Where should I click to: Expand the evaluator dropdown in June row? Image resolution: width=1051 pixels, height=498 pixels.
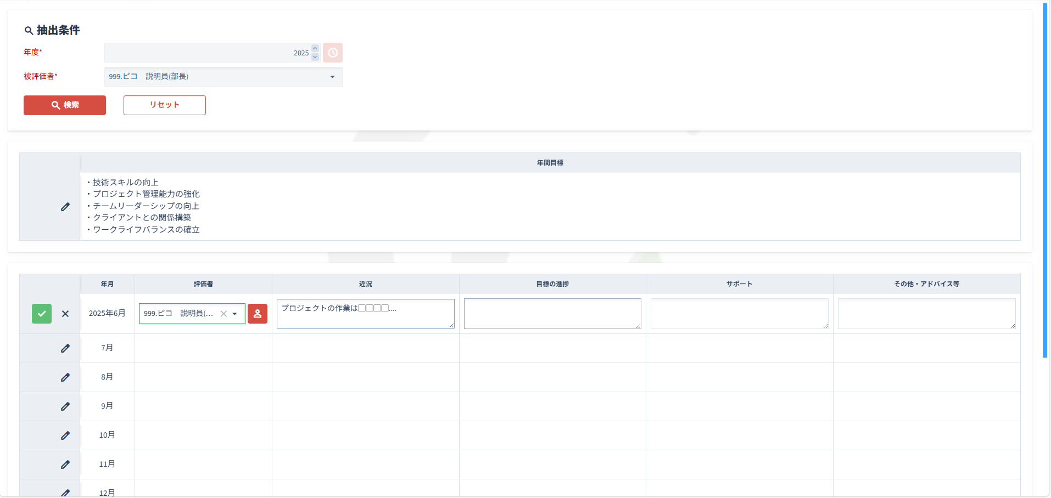pyautogui.click(x=235, y=314)
